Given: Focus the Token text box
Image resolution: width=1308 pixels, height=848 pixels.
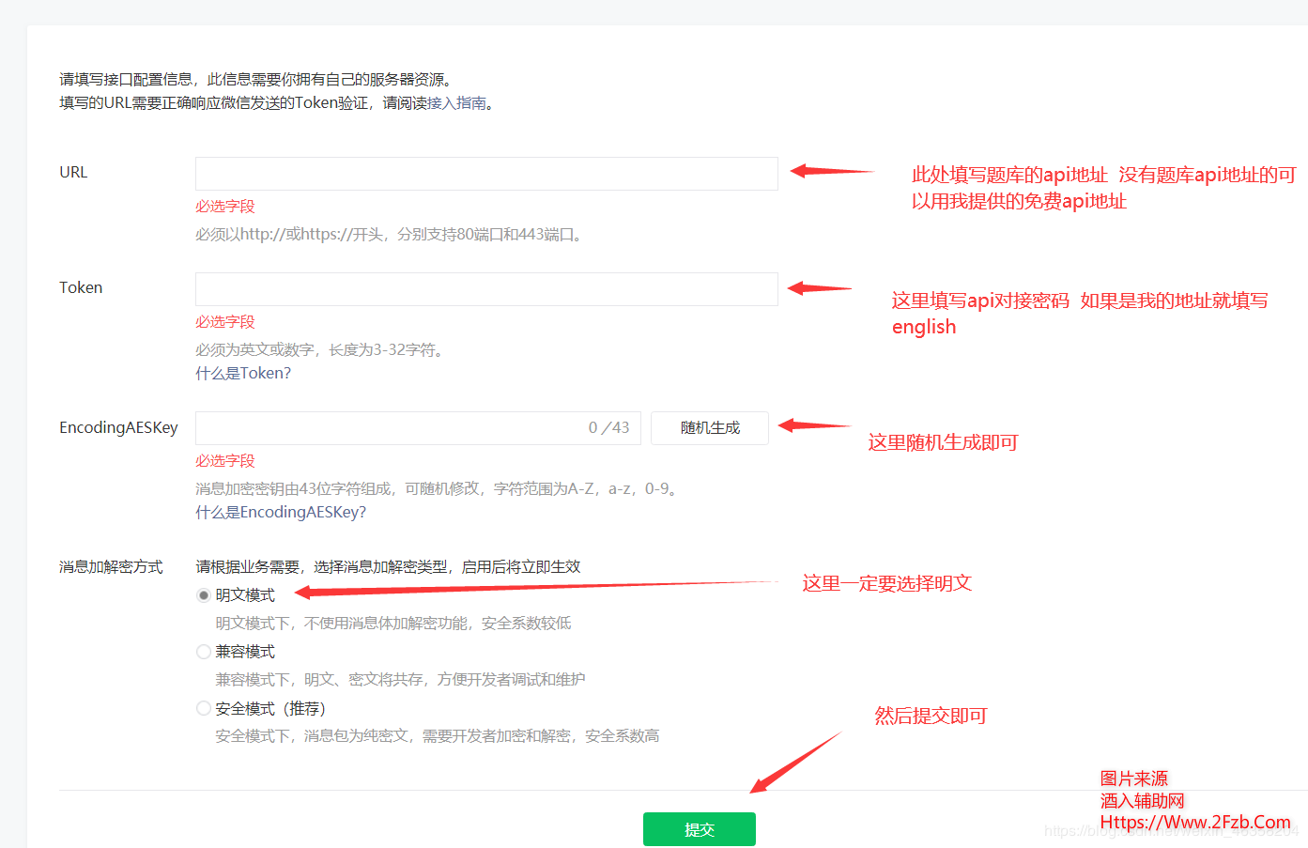Looking at the screenshot, I should 485,289.
